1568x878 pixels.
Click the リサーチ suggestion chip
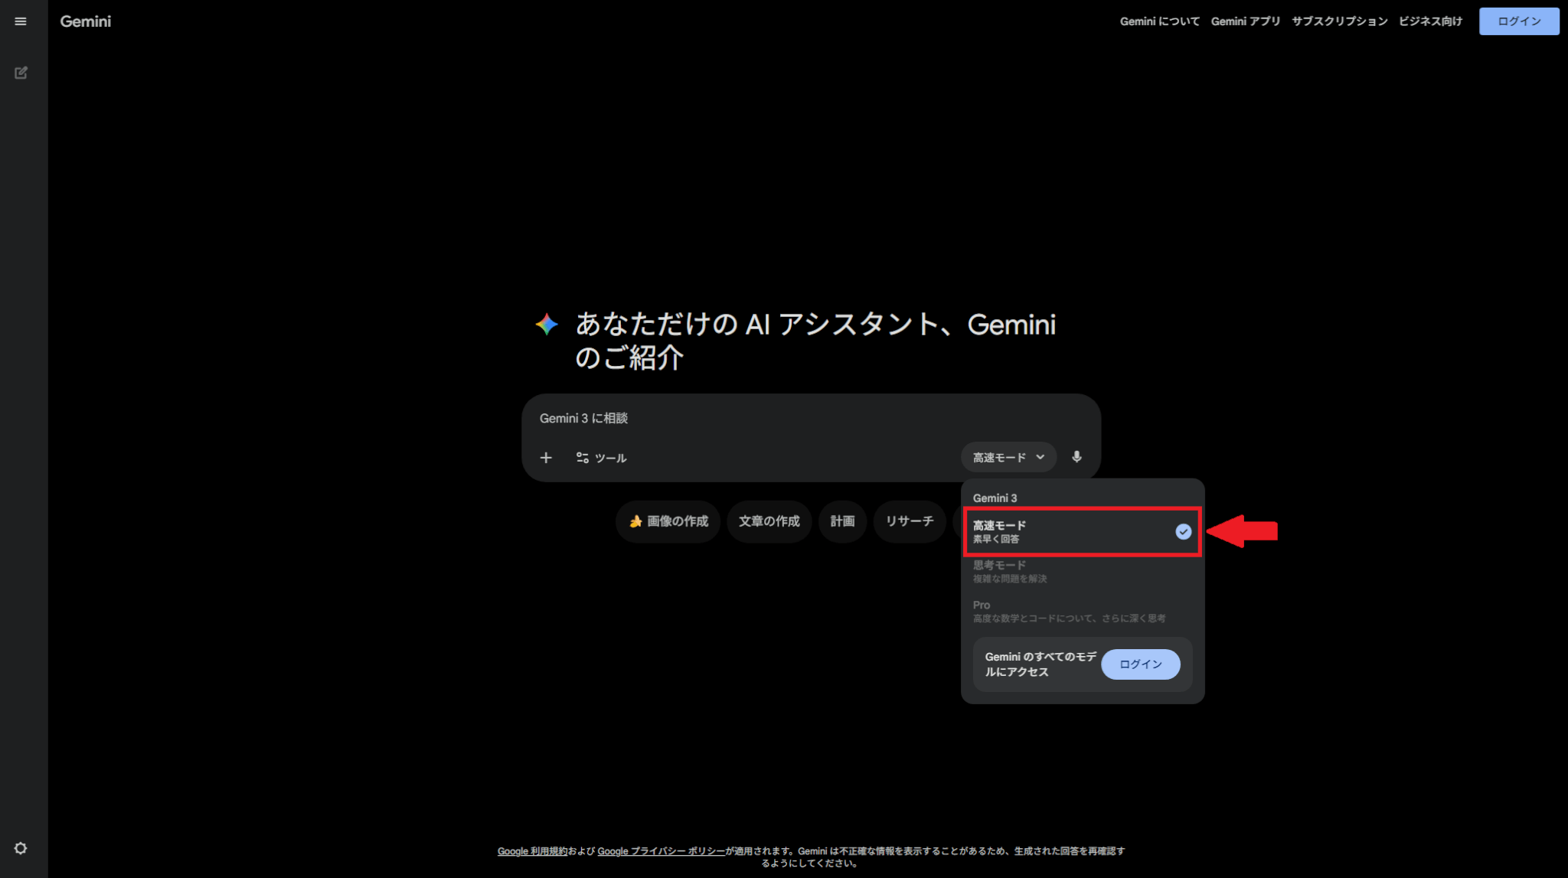pos(909,521)
